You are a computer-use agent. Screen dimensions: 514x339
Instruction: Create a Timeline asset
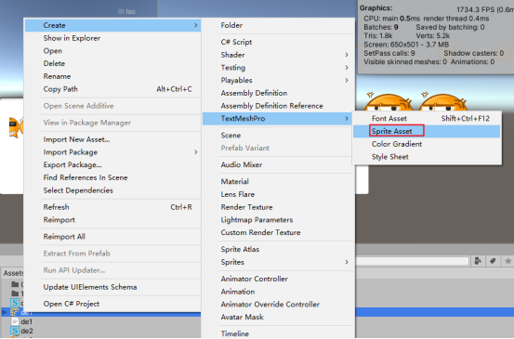[278, 333]
